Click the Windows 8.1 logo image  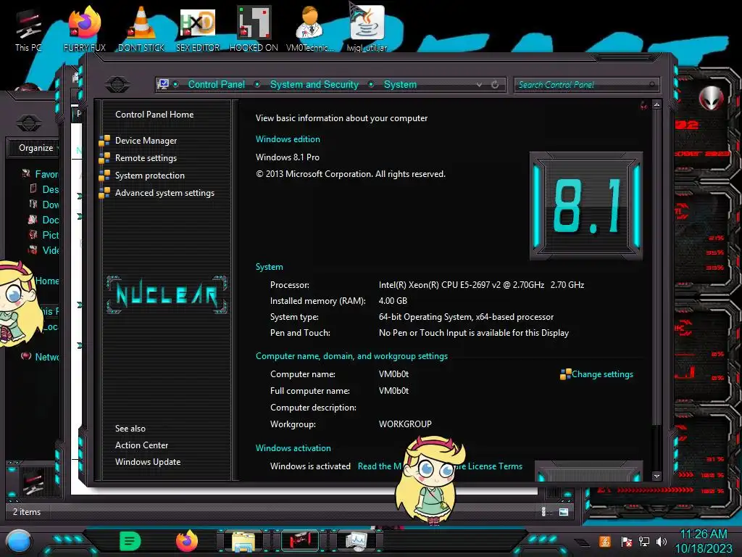pyautogui.click(x=585, y=206)
